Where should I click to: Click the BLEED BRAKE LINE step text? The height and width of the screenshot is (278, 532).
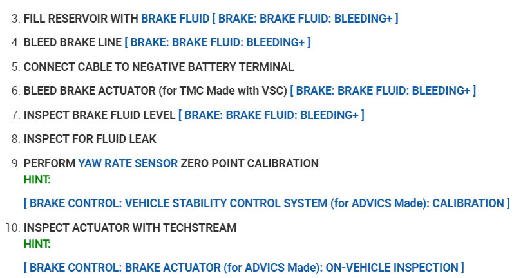72,42
